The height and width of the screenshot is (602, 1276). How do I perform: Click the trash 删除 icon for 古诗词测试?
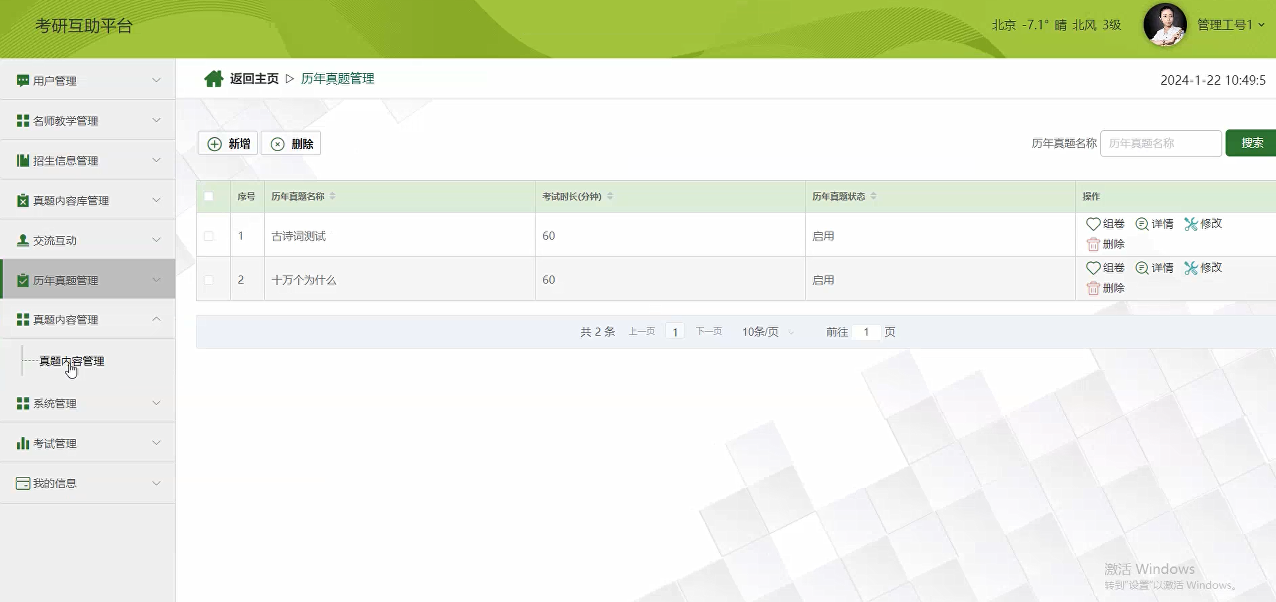click(x=1093, y=244)
